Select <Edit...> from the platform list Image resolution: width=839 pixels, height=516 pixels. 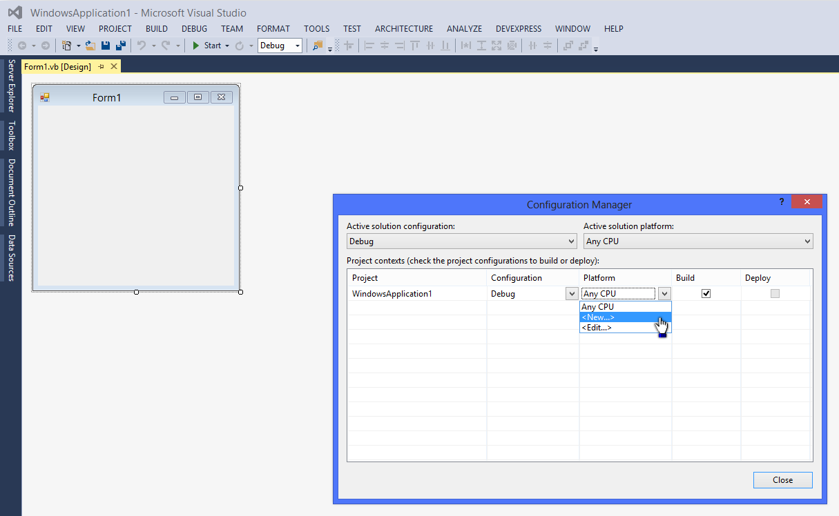point(597,328)
